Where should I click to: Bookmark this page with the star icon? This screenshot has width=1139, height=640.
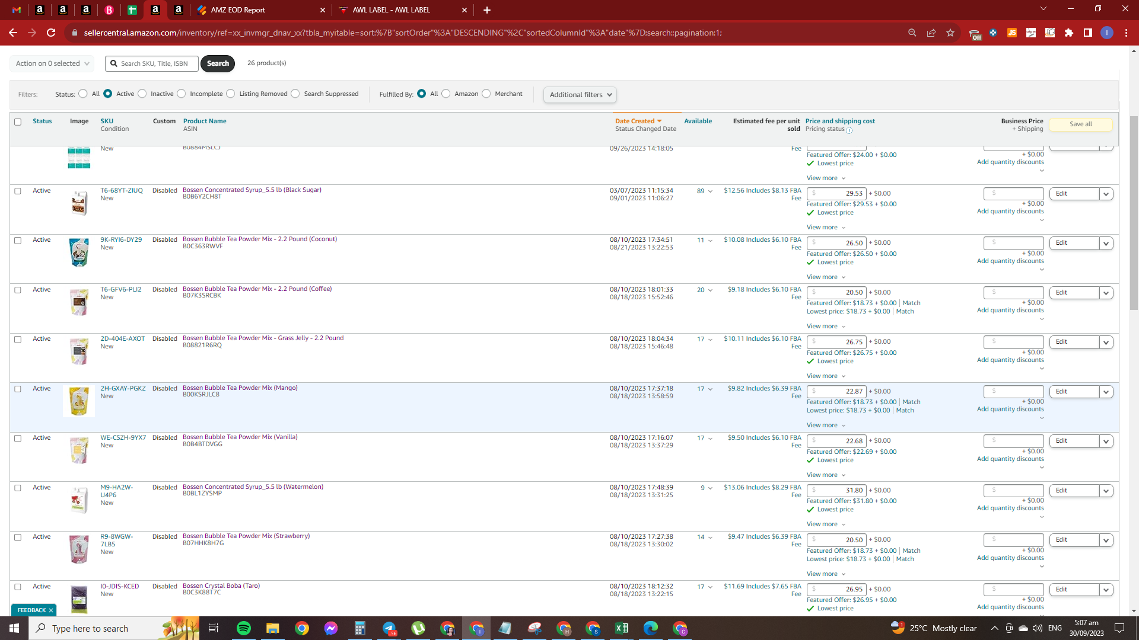950,33
